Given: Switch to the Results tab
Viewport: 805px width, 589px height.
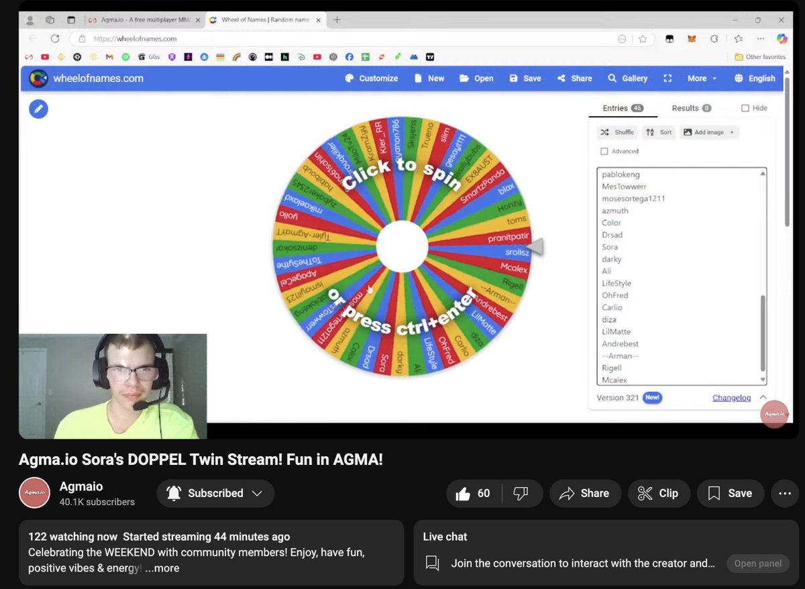Looking at the screenshot, I should [691, 108].
